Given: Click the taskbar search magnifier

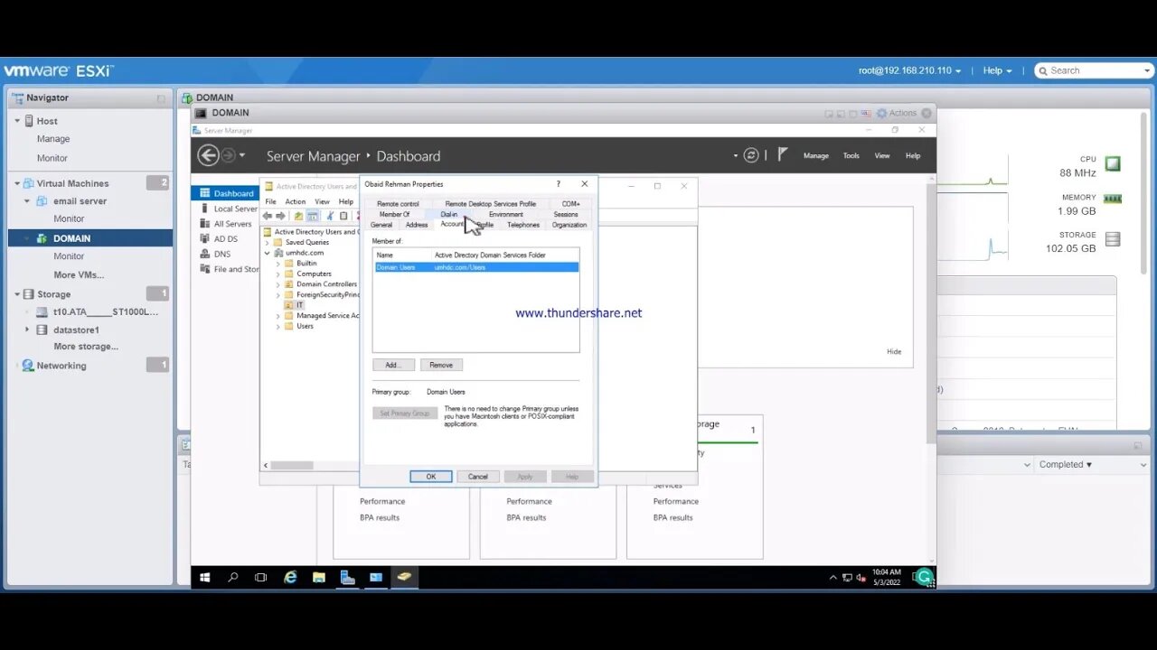Looking at the screenshot, I should pyautogui.click(x=232, y=577).
